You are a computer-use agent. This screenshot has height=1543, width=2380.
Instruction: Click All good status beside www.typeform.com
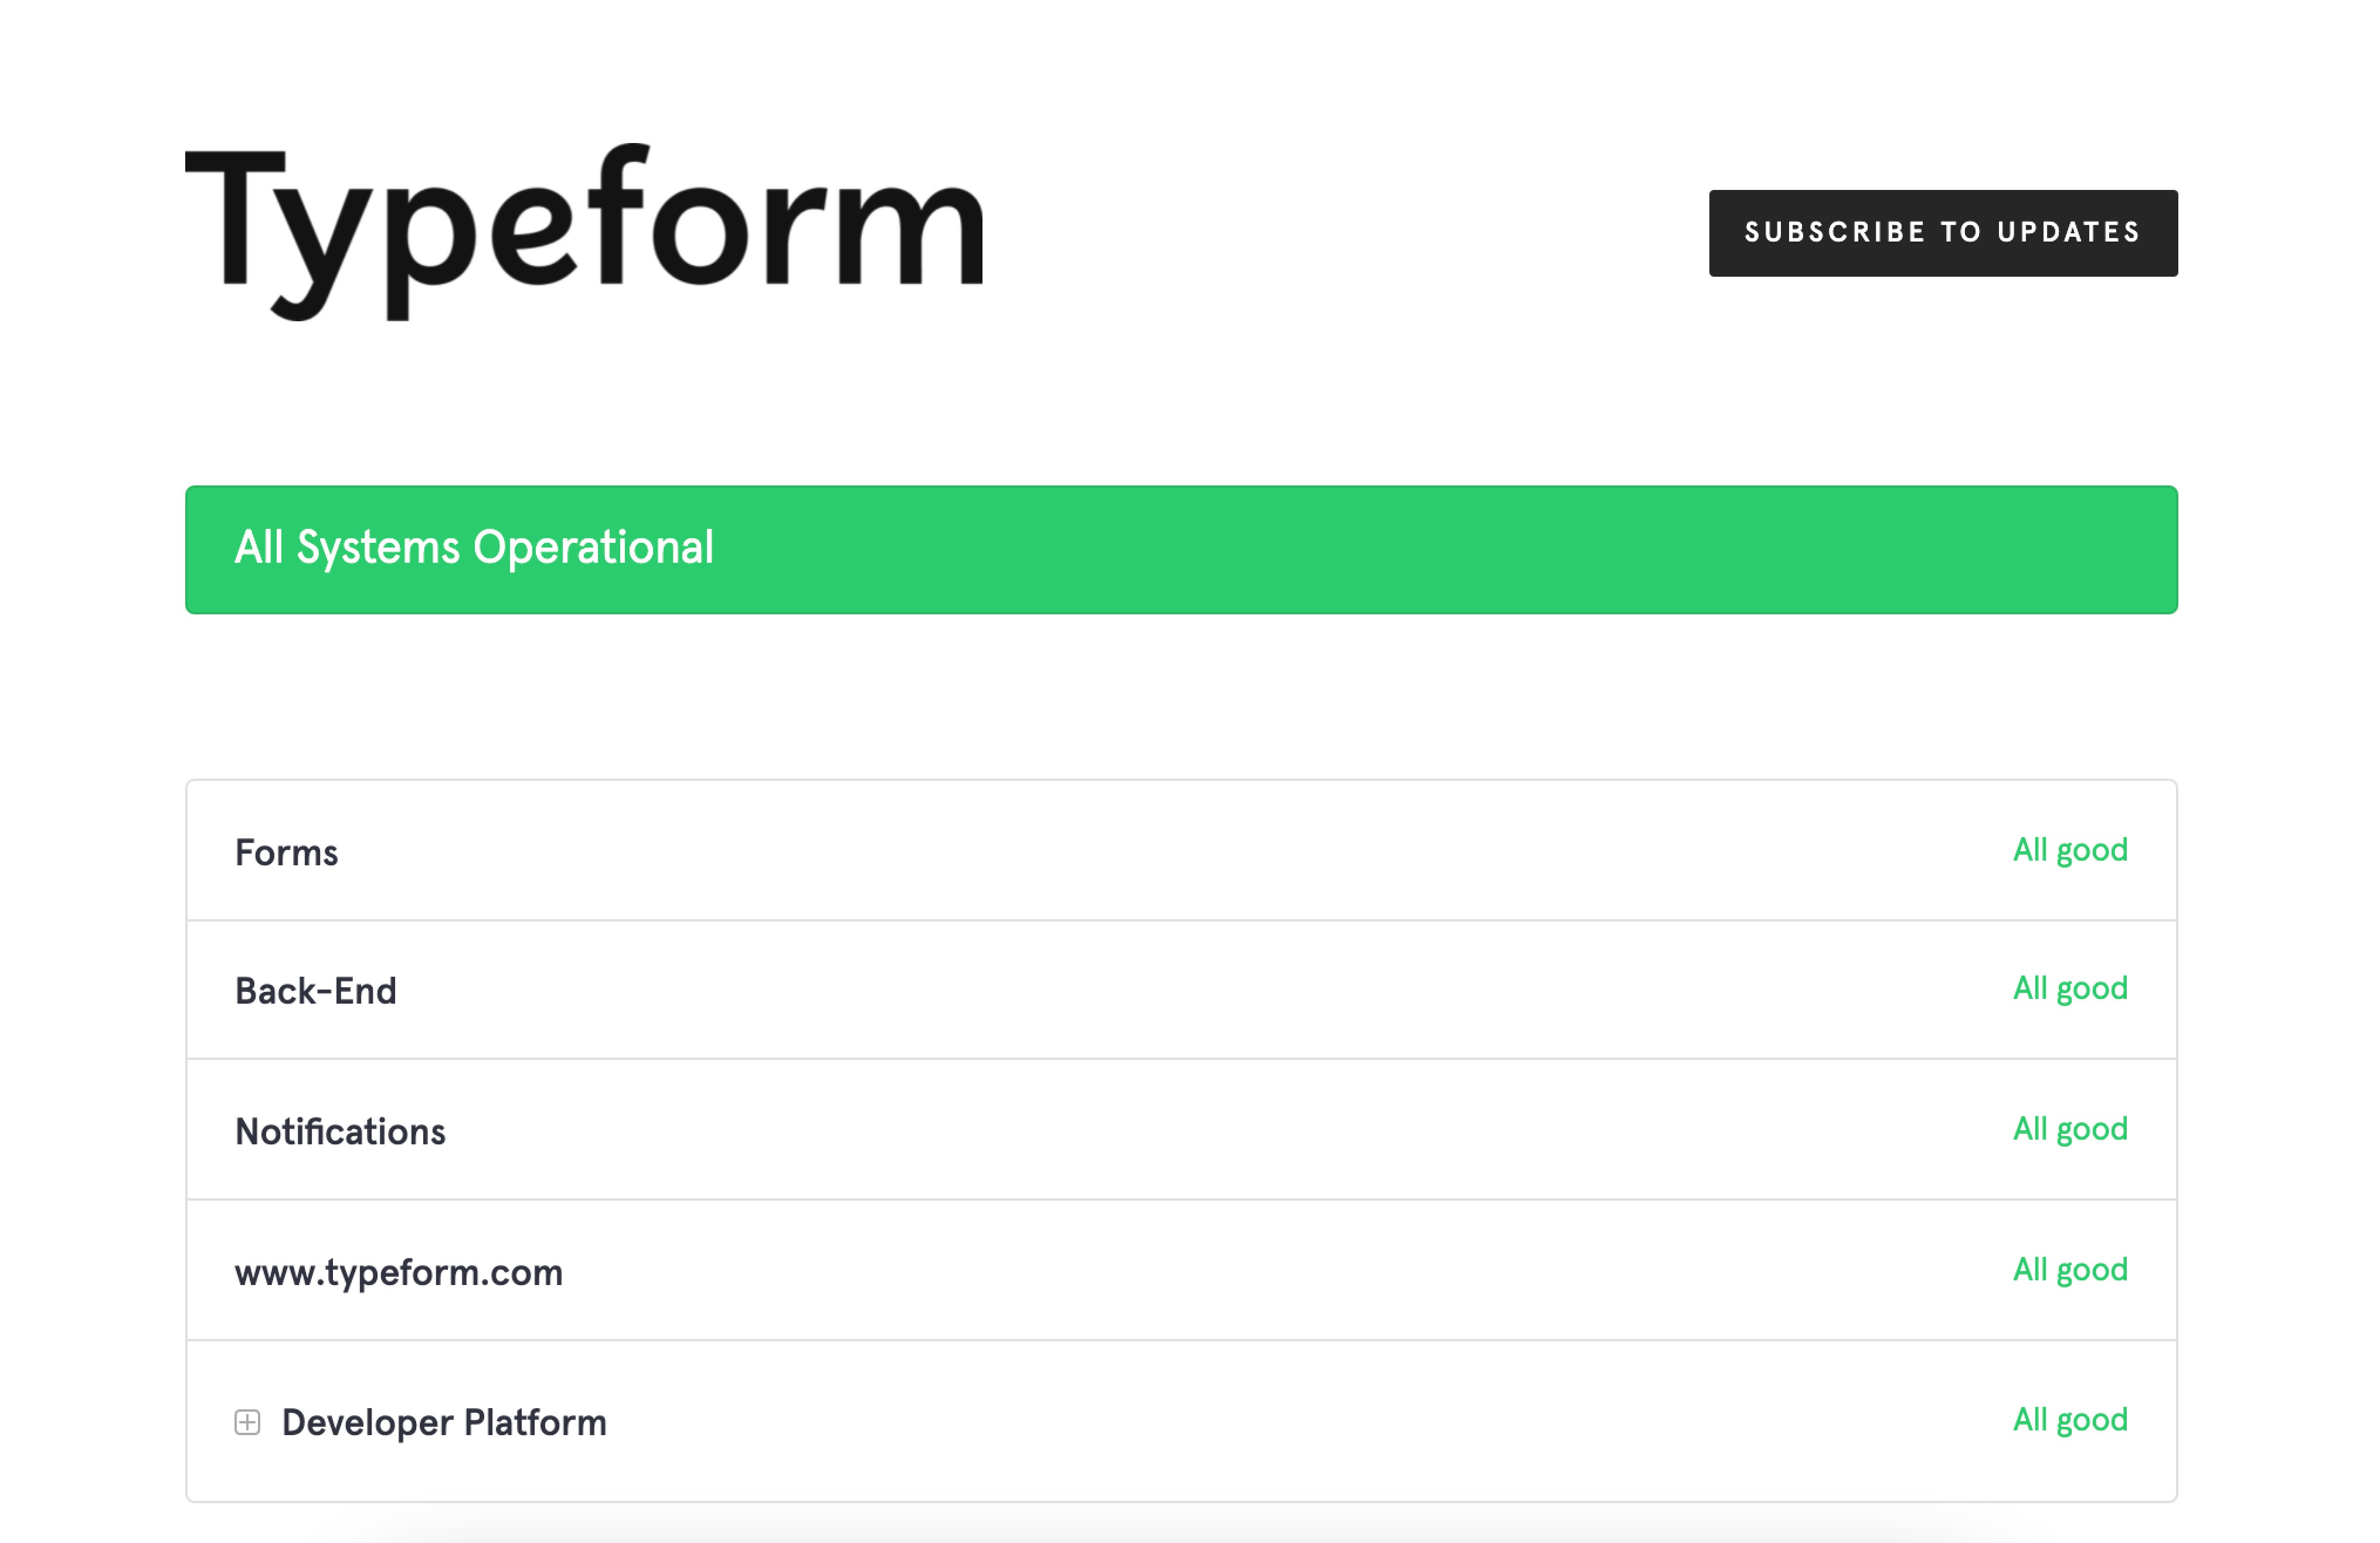[x=2069, y=1270]
